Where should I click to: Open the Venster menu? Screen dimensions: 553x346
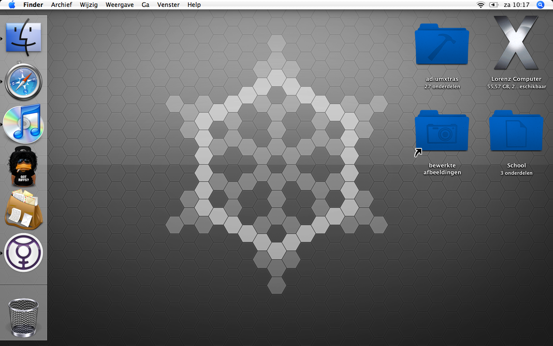(x=168, y=5)
